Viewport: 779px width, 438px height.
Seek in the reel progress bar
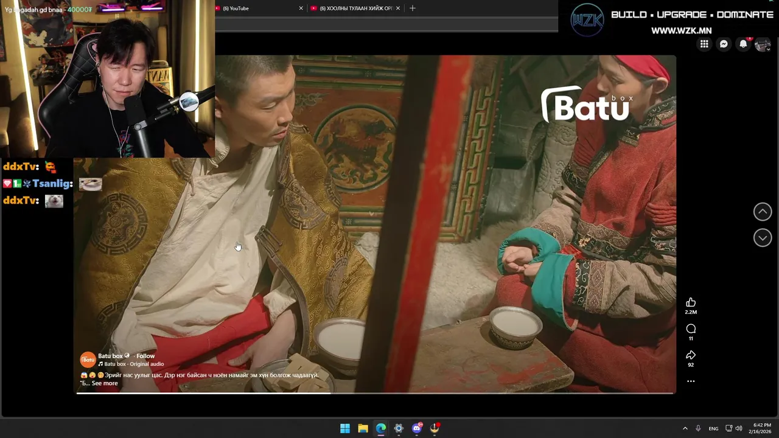376,393
